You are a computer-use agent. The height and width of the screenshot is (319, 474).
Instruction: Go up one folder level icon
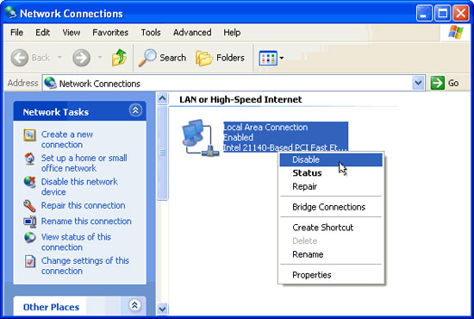119,58
